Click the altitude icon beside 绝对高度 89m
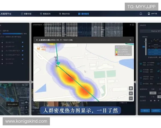 tap(141, 84)
